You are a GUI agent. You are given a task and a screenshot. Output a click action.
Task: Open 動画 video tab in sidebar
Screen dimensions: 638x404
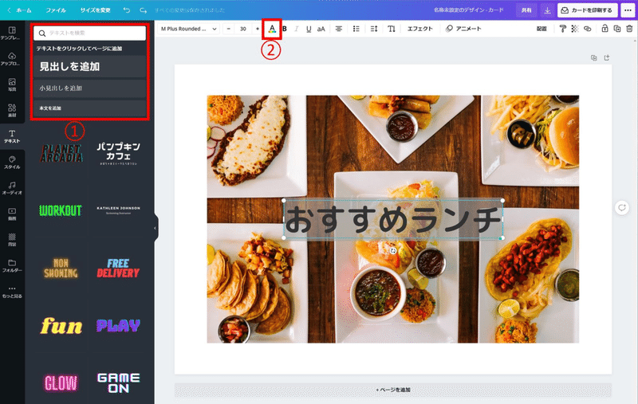point(12,214)
